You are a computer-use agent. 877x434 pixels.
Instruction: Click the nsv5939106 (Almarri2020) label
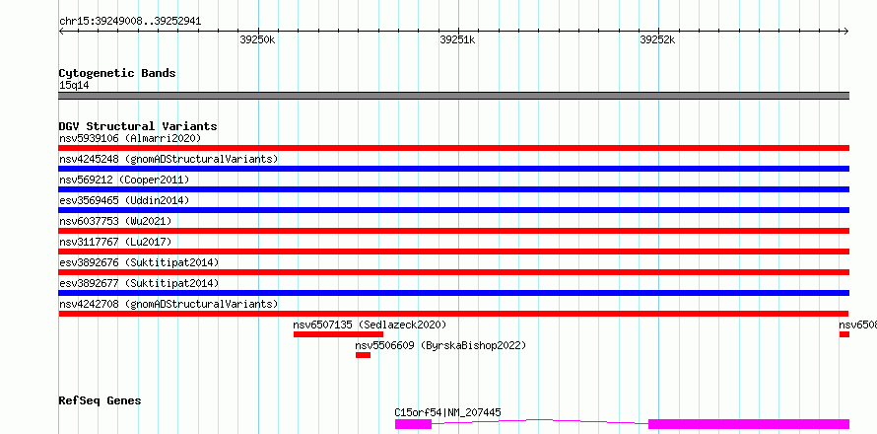coord(130,138)
